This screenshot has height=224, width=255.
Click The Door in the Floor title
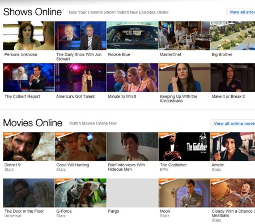(x=24, y=211)
